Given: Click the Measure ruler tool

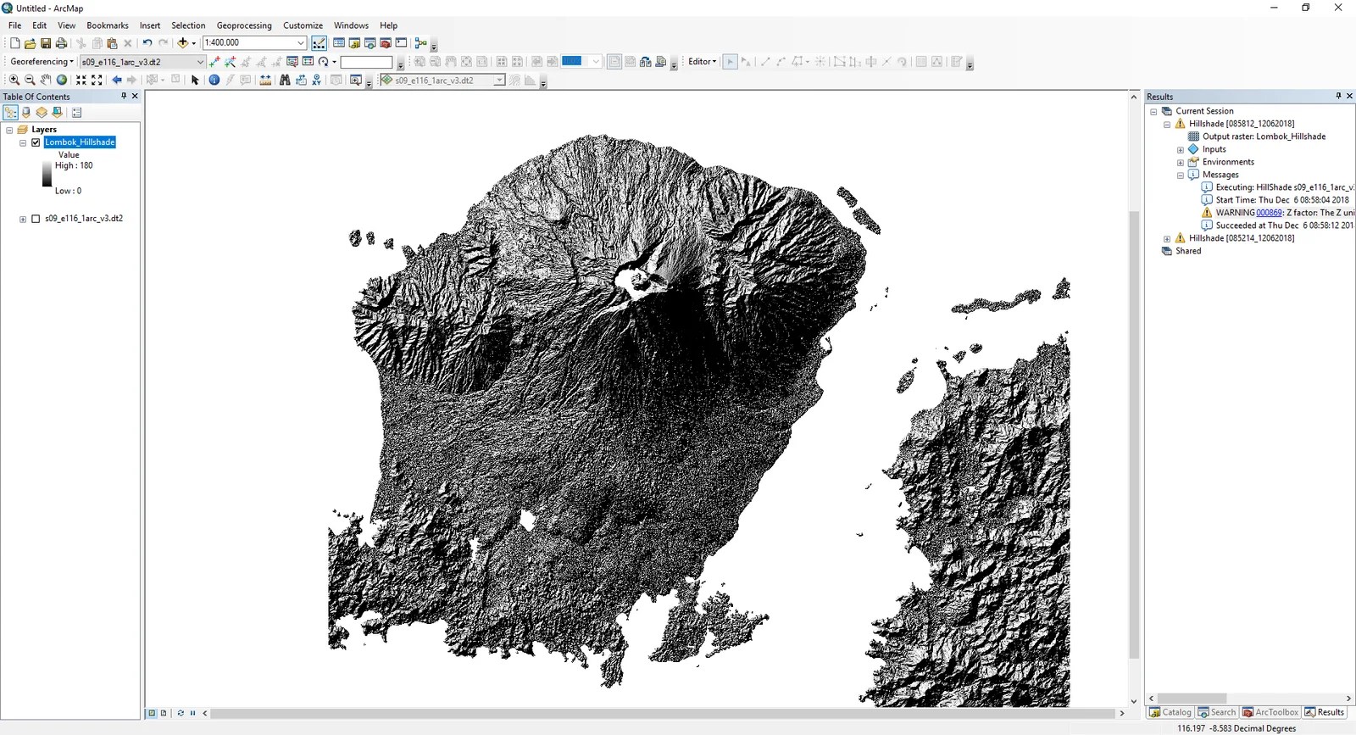Looking at the screenshot, I should [x=265, y=80].
